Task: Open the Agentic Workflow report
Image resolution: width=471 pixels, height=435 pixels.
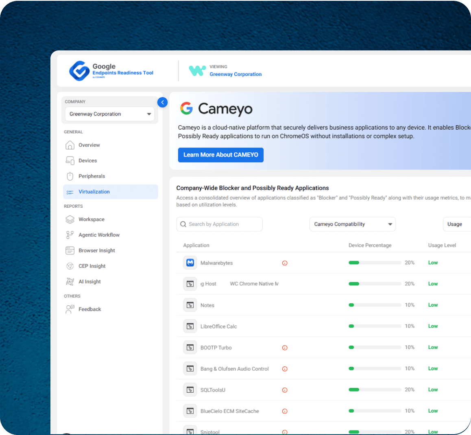Action: pos(111,235)
